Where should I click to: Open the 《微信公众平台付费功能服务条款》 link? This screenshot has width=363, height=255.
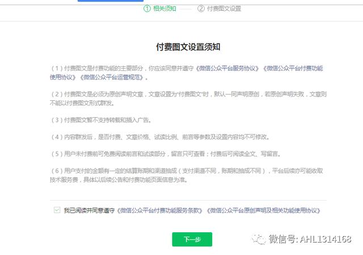[160, 211]
